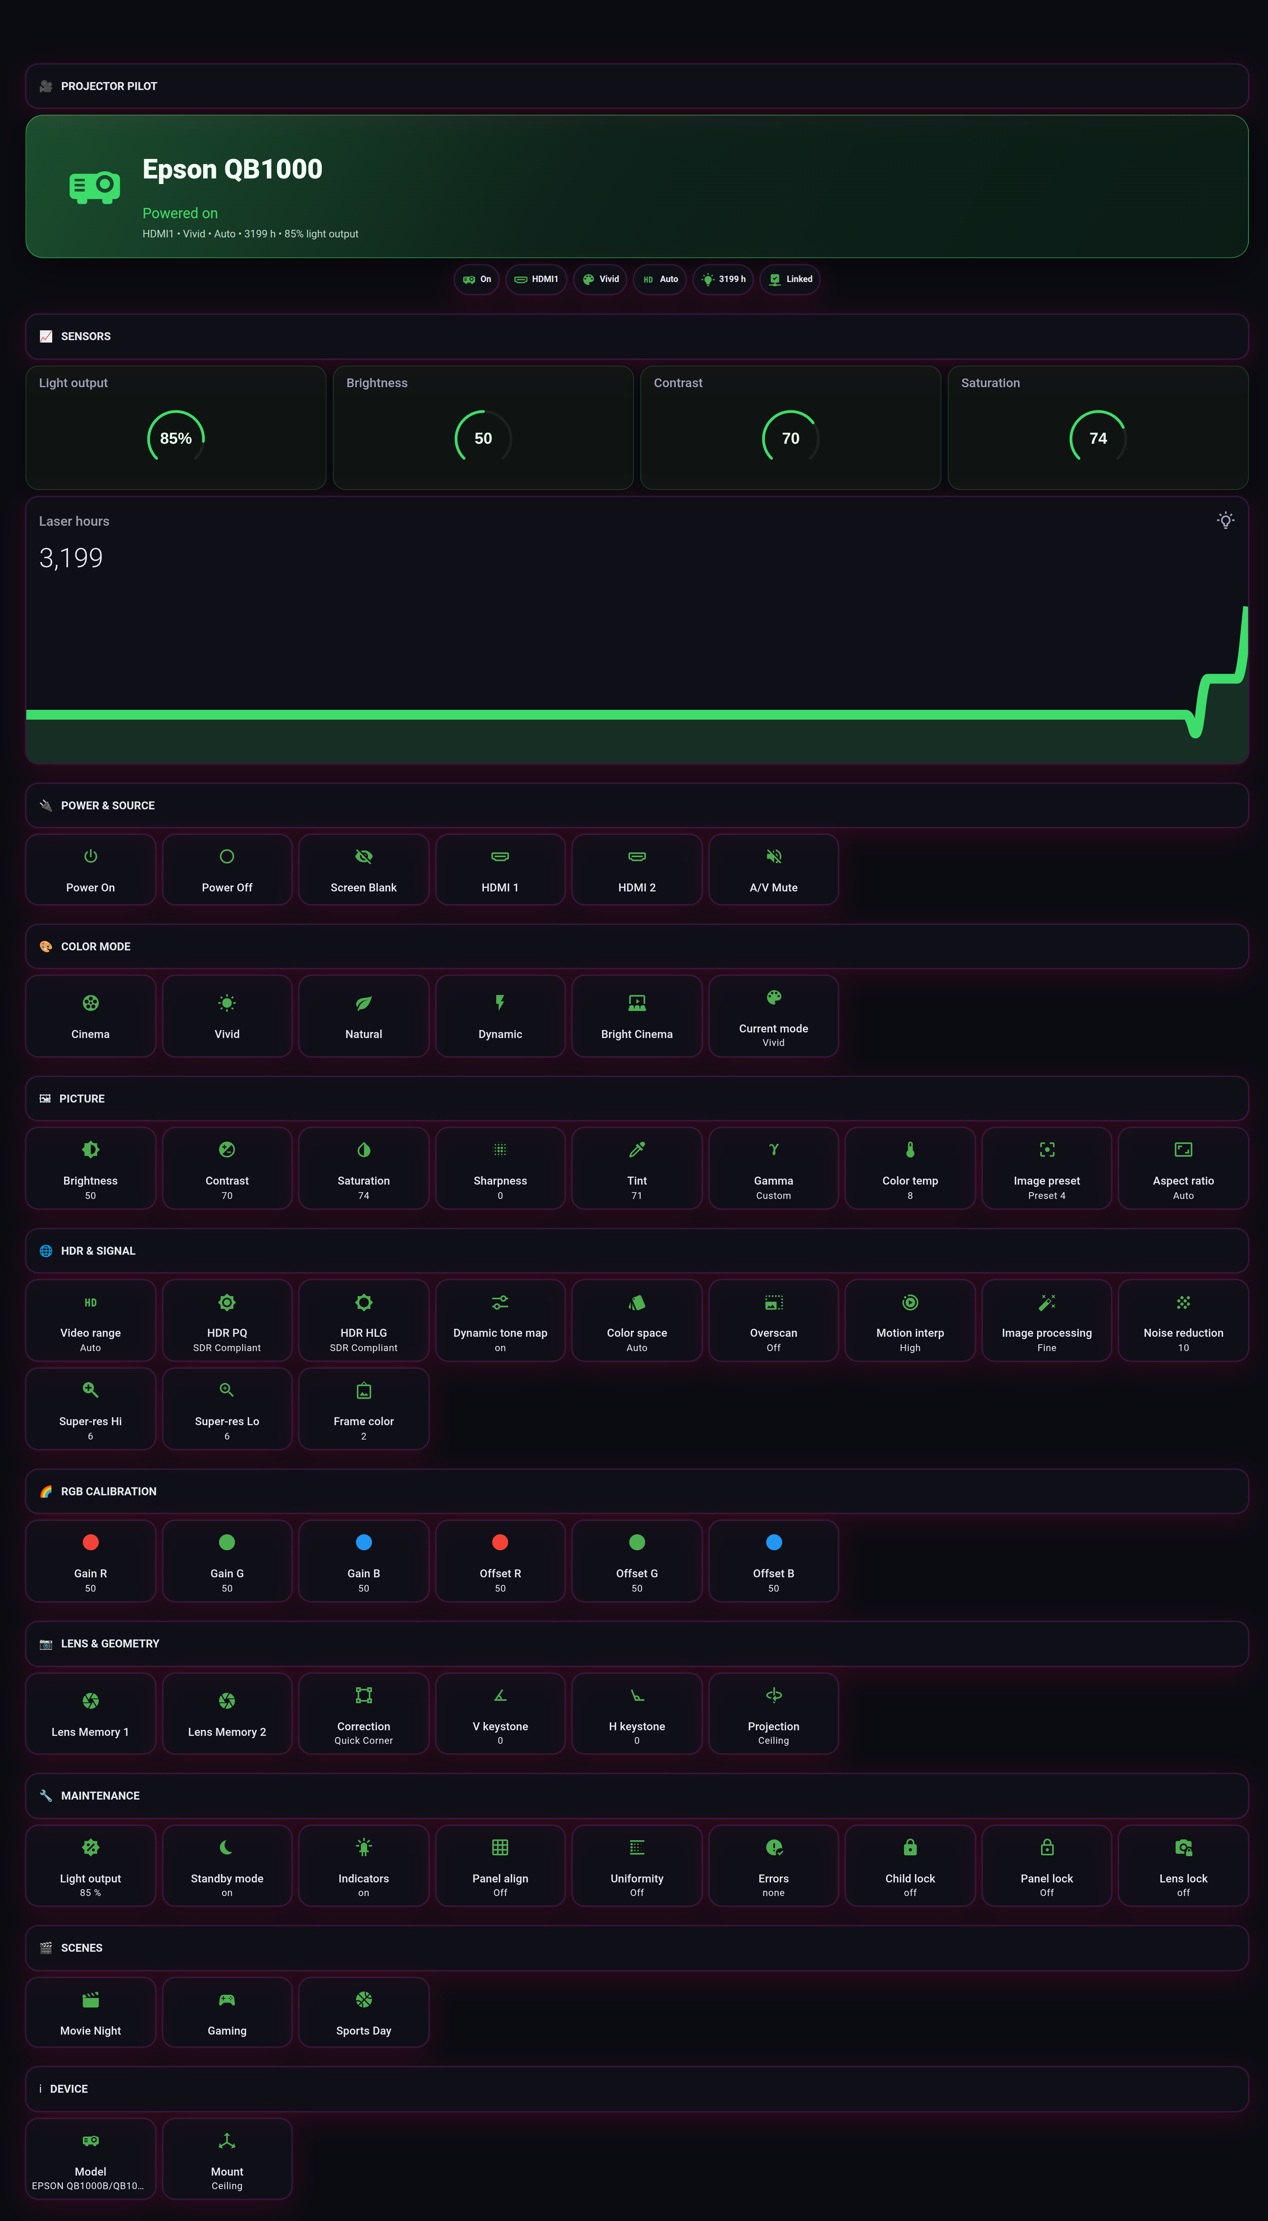Open Motion interp High selector
Image resolution: width=1268 pixels, height=2221 pixels.
click(910, 1320)
